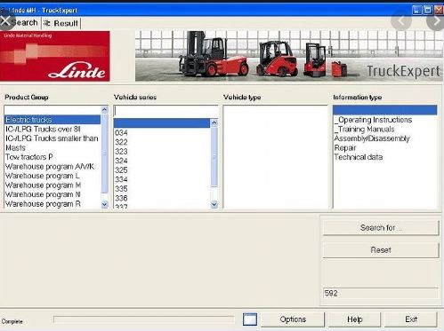Image resolution: width=444 pixels, height=331 pixels.
Task: Click Vehicle series filter input field
Action: pyautogui.click(x=165, y=111)
